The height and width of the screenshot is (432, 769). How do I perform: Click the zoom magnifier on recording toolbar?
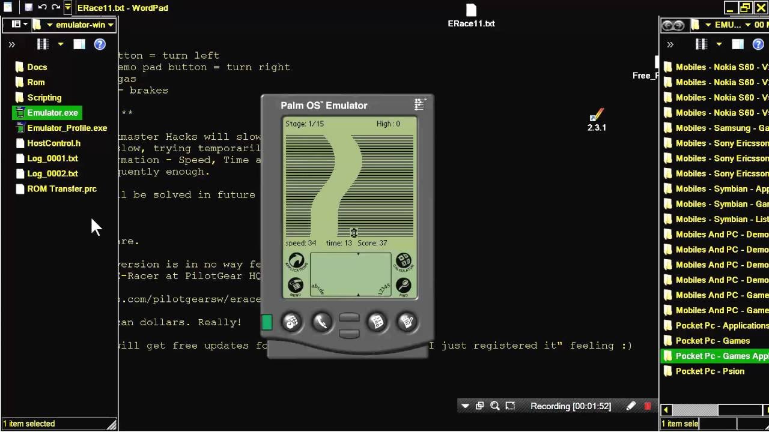pos(495,406)
